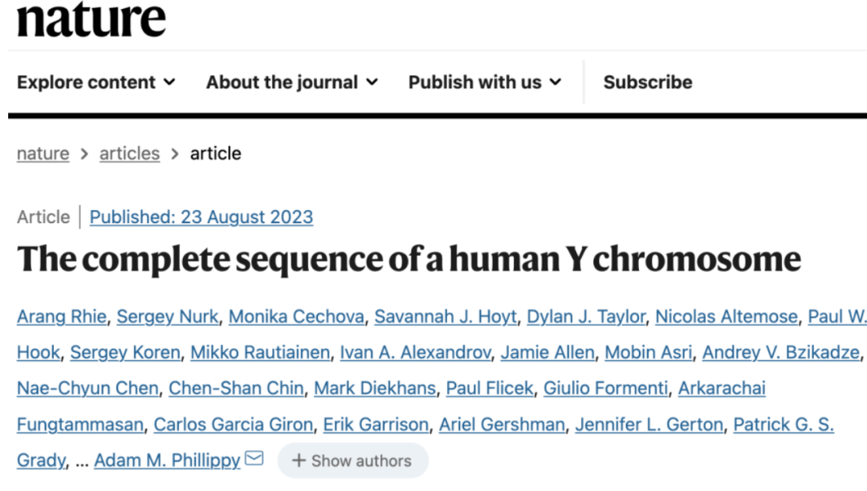Open Chen-Shan Chin author link

pyautogui.click(x=235, y=388)
